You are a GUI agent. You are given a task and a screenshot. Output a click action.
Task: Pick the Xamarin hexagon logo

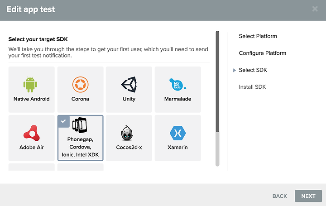coord(178,133)
